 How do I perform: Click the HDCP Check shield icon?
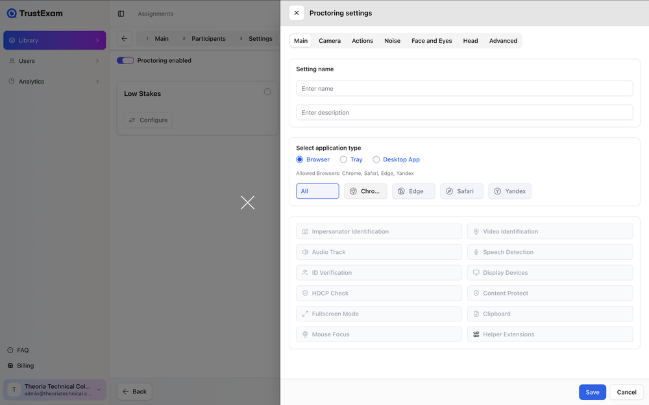pyautogui.click(x=305, y=293)
